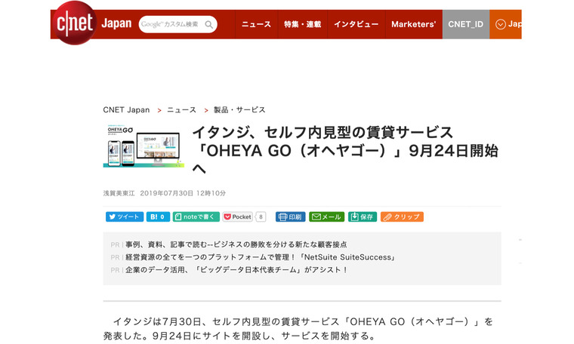The width and height of the screenshot is (574, 344).
Task: Open the インタビュー navigation tab
Action: coord(356,24)
